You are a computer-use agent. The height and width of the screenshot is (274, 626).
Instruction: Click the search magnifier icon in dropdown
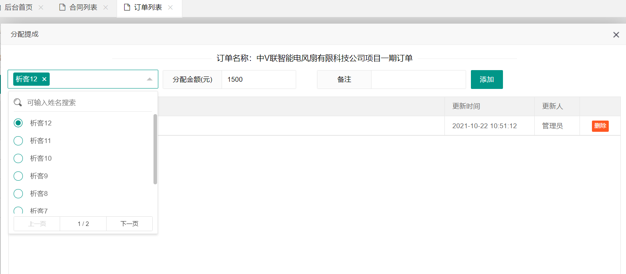[18, 103]
